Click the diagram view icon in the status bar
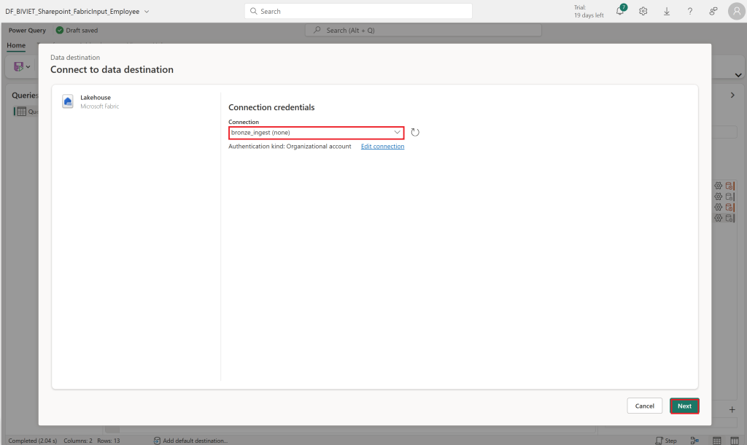 coord(694,440)
